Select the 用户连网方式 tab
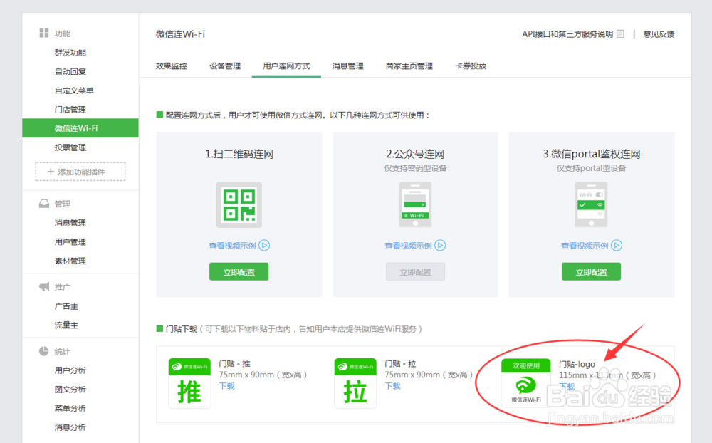This screenshot has width=712, height=443. tap(286, 66)
